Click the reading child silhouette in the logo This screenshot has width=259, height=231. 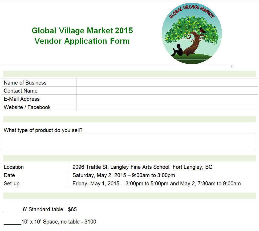tap(178, 50)
